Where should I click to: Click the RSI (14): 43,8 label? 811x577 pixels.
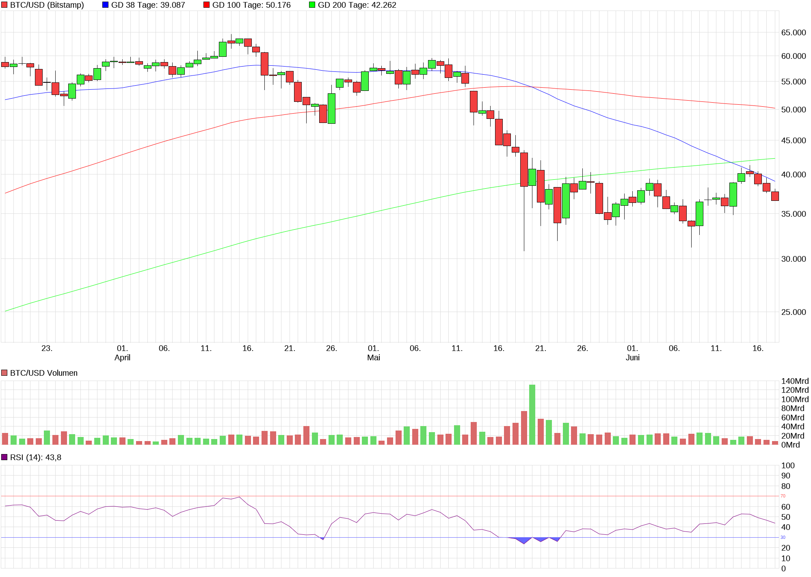coord(36,457)
